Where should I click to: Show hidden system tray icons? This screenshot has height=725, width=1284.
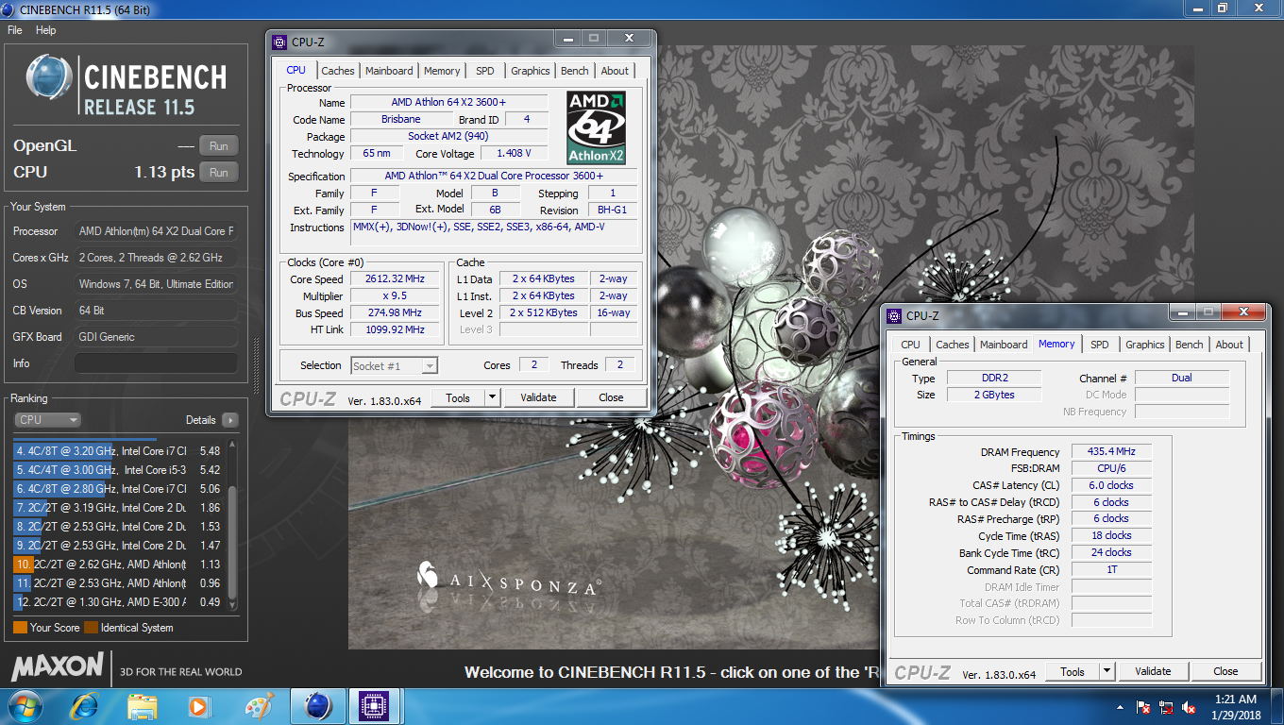1121,706
